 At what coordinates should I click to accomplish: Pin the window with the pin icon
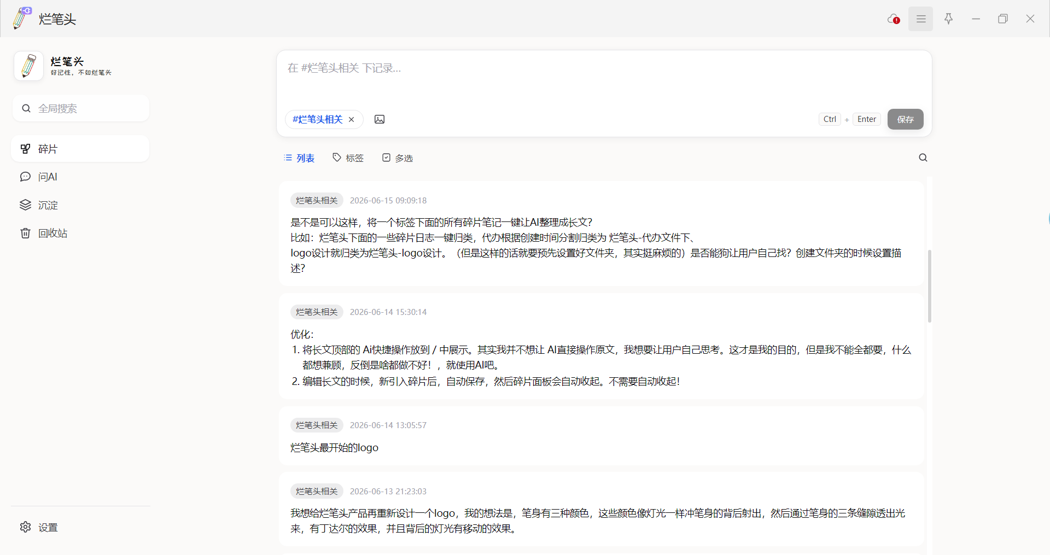click(949, 19)
